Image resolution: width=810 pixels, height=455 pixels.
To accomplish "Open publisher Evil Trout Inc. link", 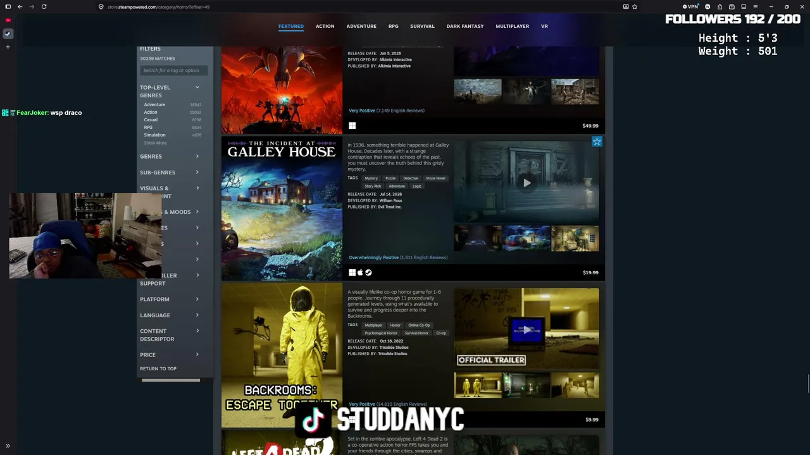I will pyautogui.click(x=390, y=207).
